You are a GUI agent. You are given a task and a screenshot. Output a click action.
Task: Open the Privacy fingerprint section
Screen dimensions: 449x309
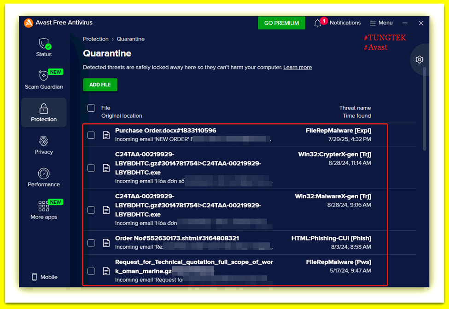(x=44, y=145)
